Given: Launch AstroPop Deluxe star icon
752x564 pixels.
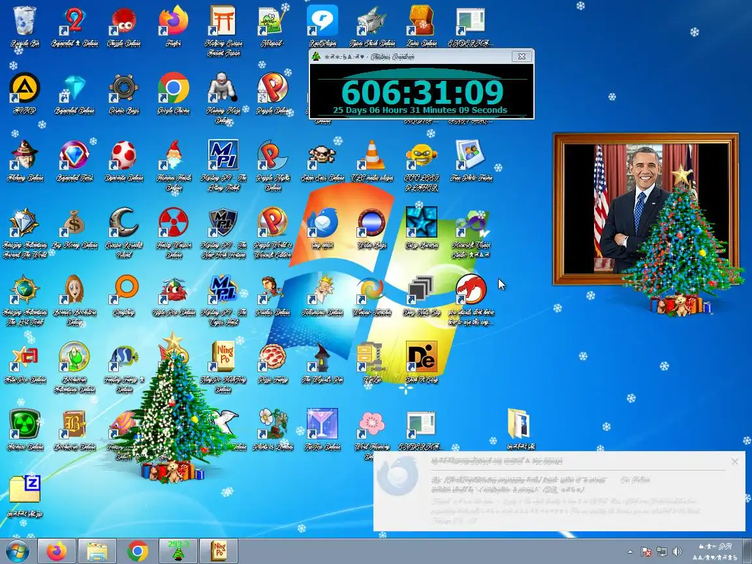Looking at the screenshot, I should pyautogui.click(x=24, y=357).
